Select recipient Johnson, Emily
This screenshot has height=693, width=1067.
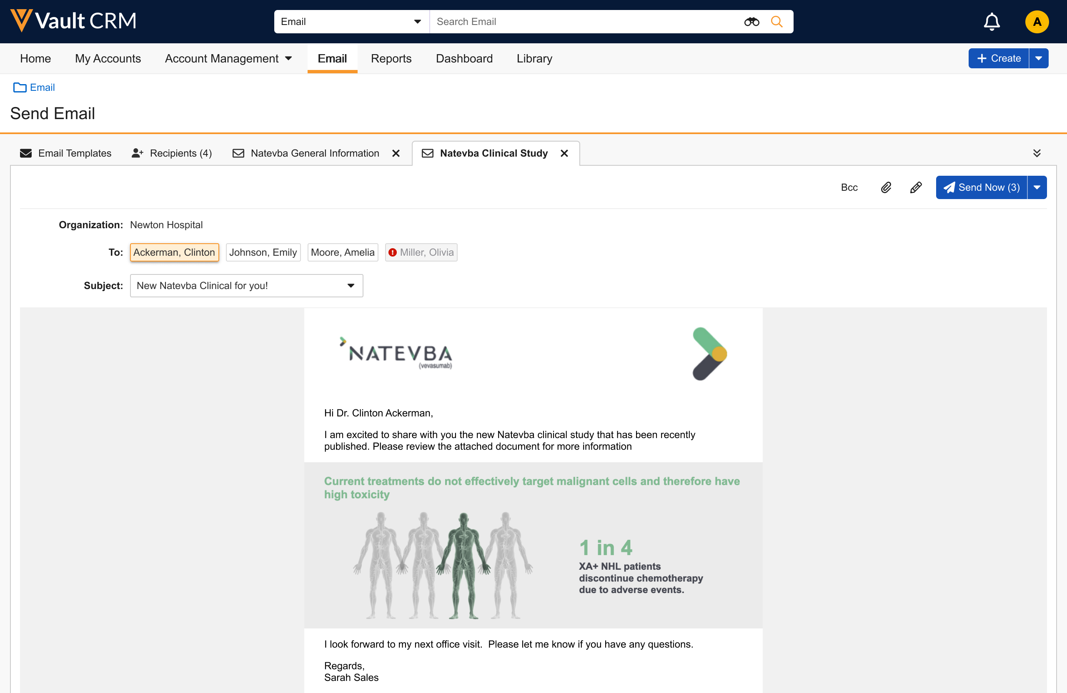[x=263, y=252]
